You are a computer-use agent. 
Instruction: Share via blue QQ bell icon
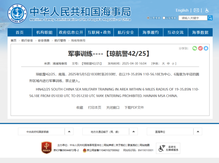pyautogui.click(x=206, y=48)
